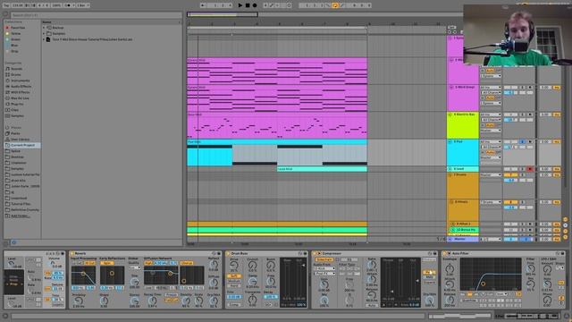Click the Samples folder icon in browser list
The width and height of the screenshot is (572, 322).
coord(49,34)
